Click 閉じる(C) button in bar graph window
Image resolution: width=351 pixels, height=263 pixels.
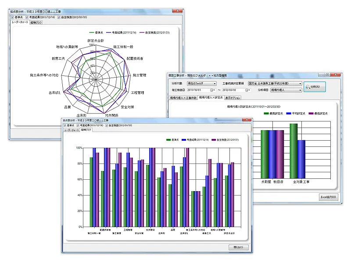click(238, 247)
